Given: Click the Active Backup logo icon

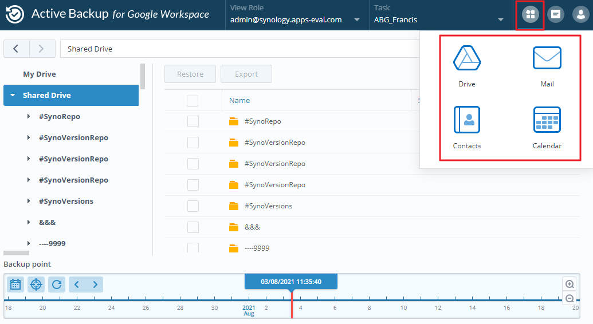Looking at the screenshot, I should [x=15, y=14].
